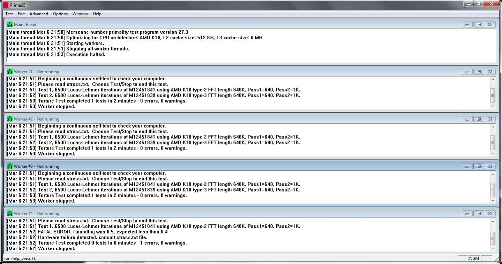Click the Worker #3 window icon
This screenshot has height=264, width=502.
9,166
